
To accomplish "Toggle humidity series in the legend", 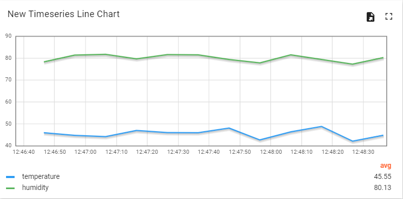I will pyautogui.click(x=35, y=188).
